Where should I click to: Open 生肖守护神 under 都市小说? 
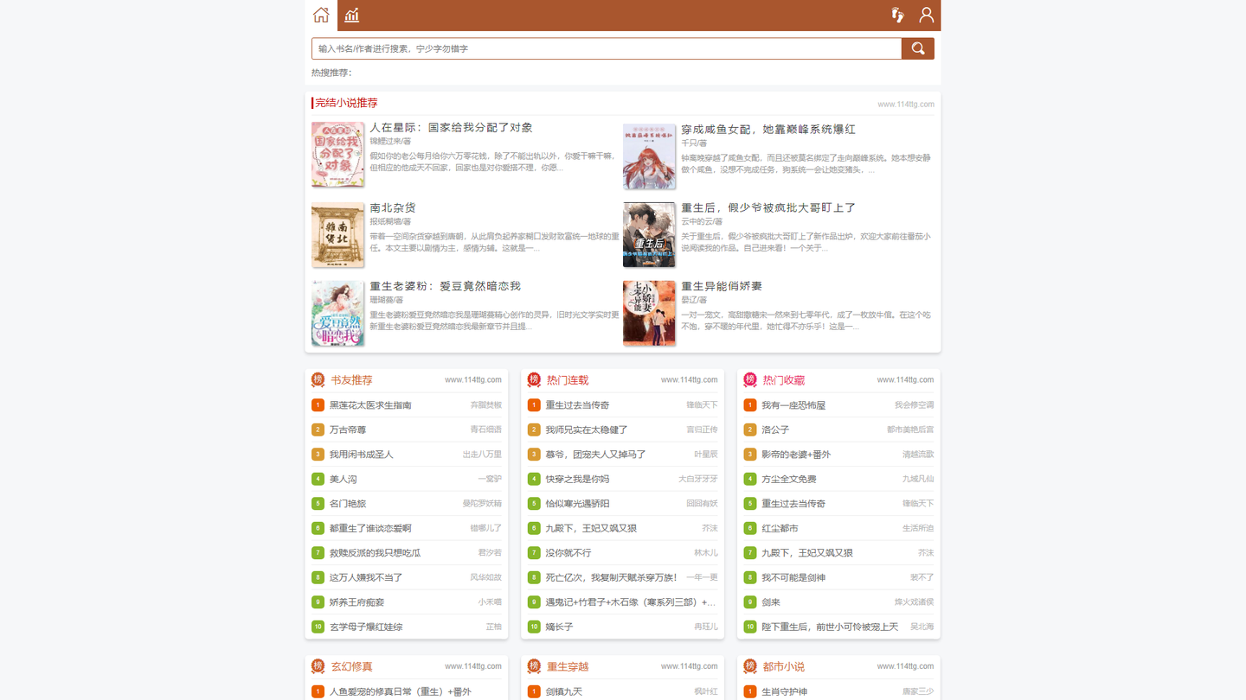click(784, 692)
